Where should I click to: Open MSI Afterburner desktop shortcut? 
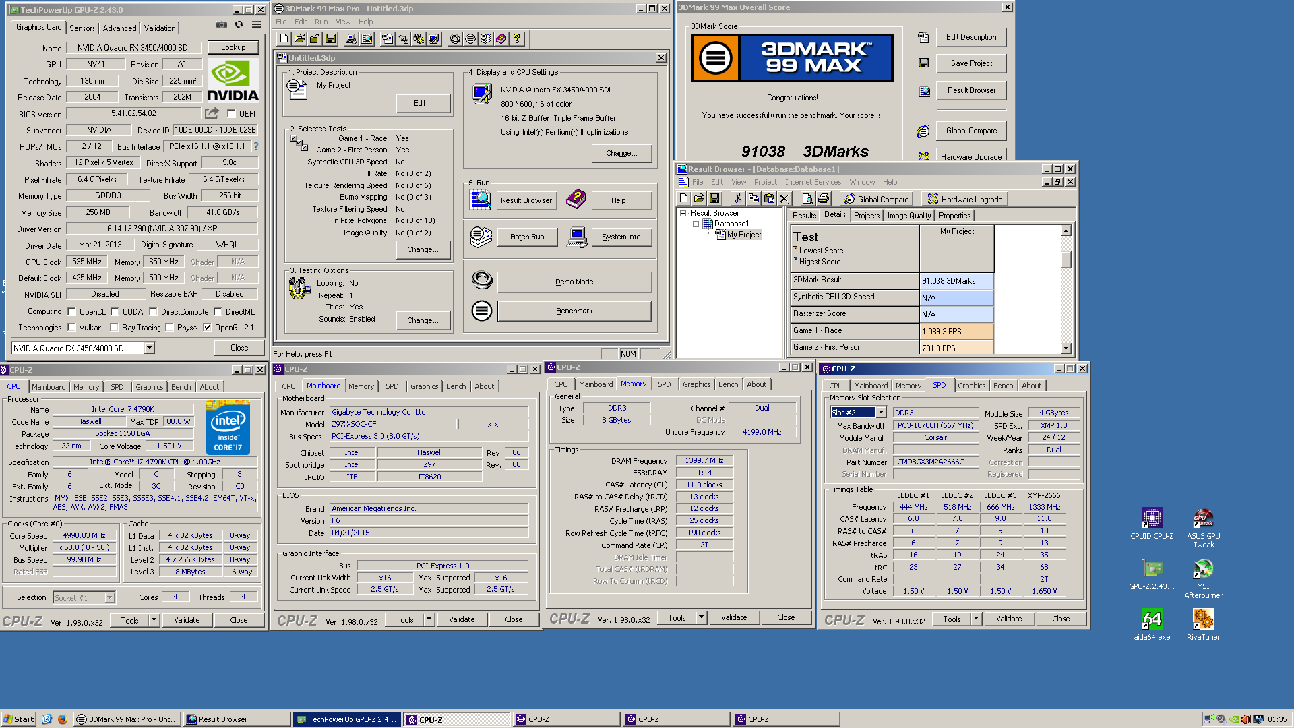(1203, 578)
